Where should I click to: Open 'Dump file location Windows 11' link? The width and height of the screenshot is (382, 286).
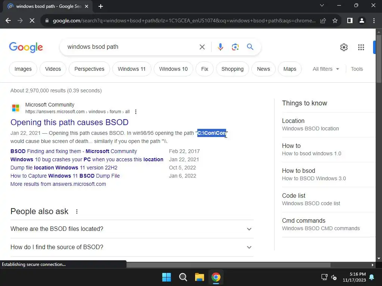pos(64,168)
